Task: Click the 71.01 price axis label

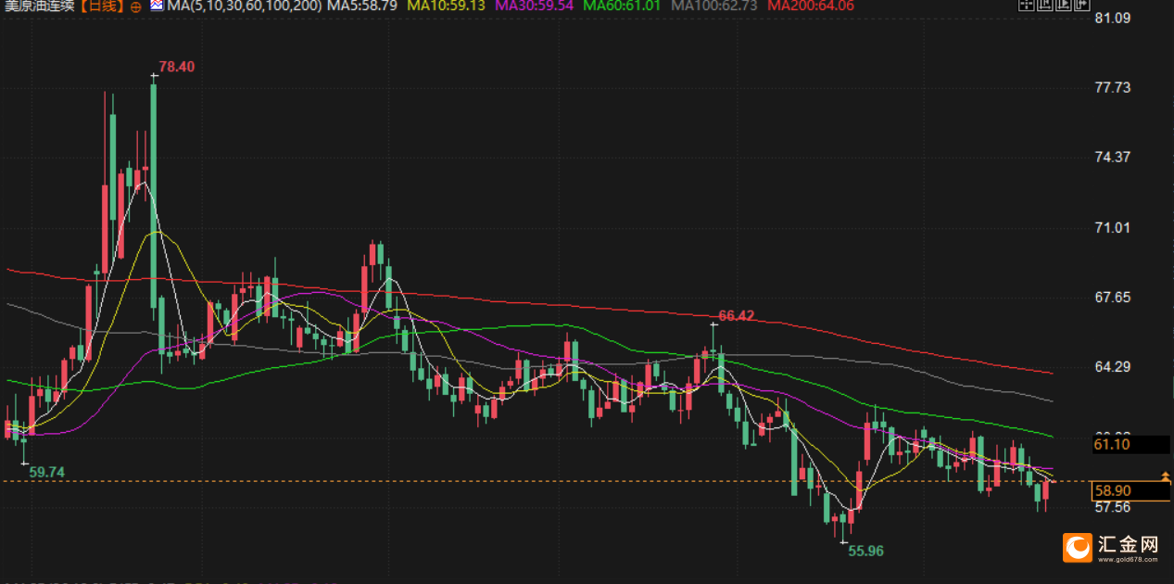Action: point(1113,228)
